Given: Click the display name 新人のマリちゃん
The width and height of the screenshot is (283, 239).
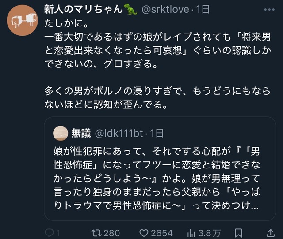Looking at the screenshot, I should [84, 9].
